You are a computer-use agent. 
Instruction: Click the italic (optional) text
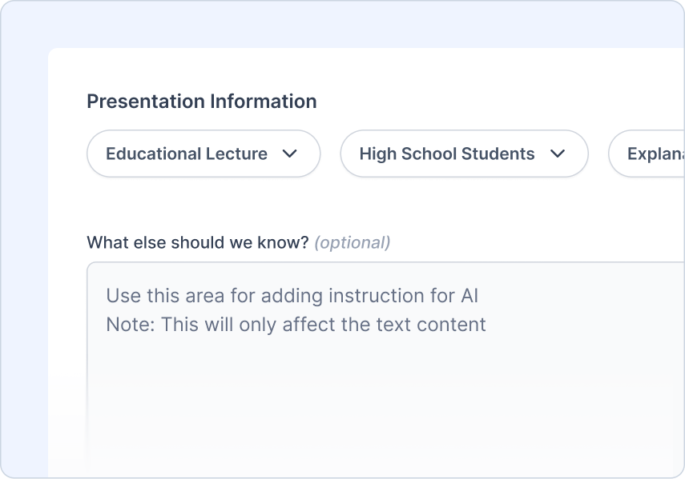click(352, 242)
